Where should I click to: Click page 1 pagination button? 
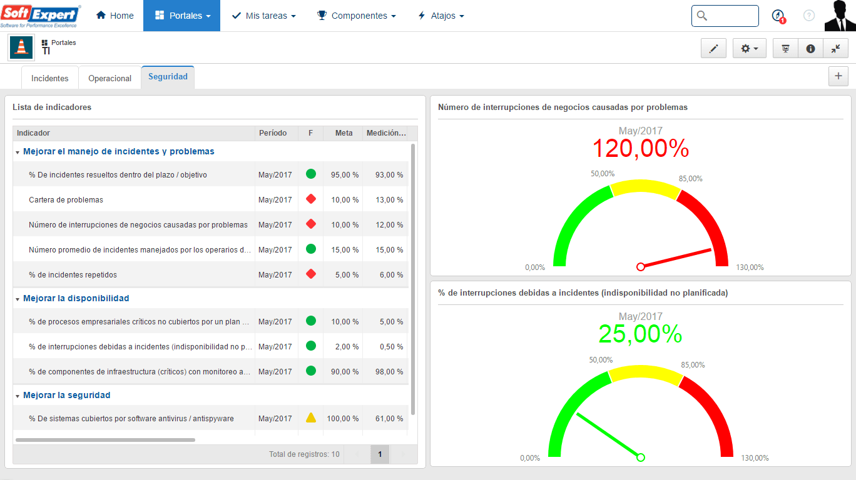380,454
